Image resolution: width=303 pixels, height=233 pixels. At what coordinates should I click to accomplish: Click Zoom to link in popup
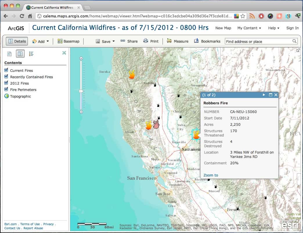pos(211,175)
